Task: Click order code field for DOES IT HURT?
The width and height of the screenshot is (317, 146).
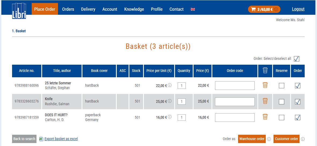Action: click(x=235, y=118)
